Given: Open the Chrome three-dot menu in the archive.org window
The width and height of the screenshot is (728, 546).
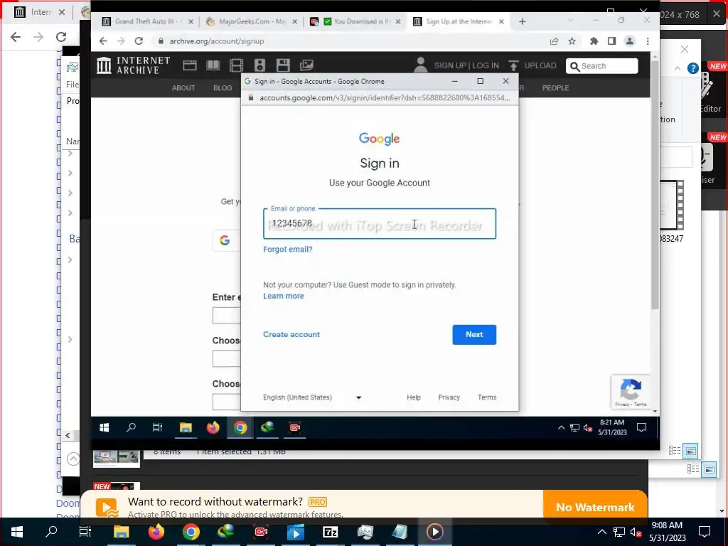Looking at the screenshot, I should (x=648, y=41).
